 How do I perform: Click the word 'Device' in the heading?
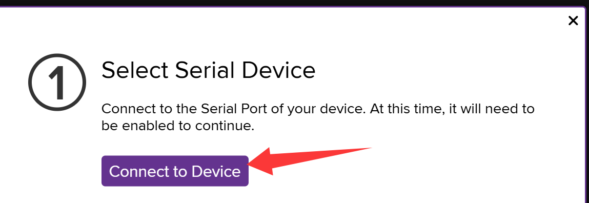[x=279, y=70]
